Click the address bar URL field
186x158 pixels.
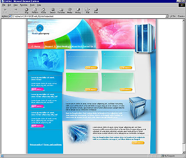click(x=88, y=16)
